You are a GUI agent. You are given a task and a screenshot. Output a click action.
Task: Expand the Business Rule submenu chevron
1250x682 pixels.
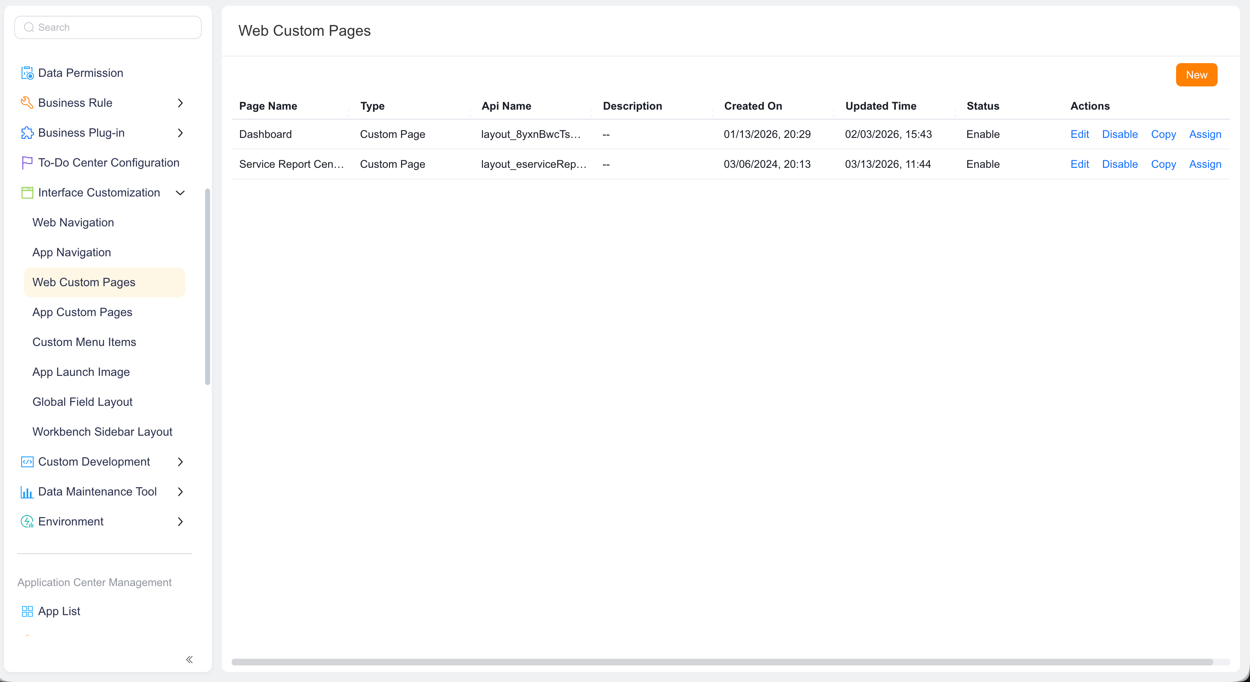click(180, 103)
